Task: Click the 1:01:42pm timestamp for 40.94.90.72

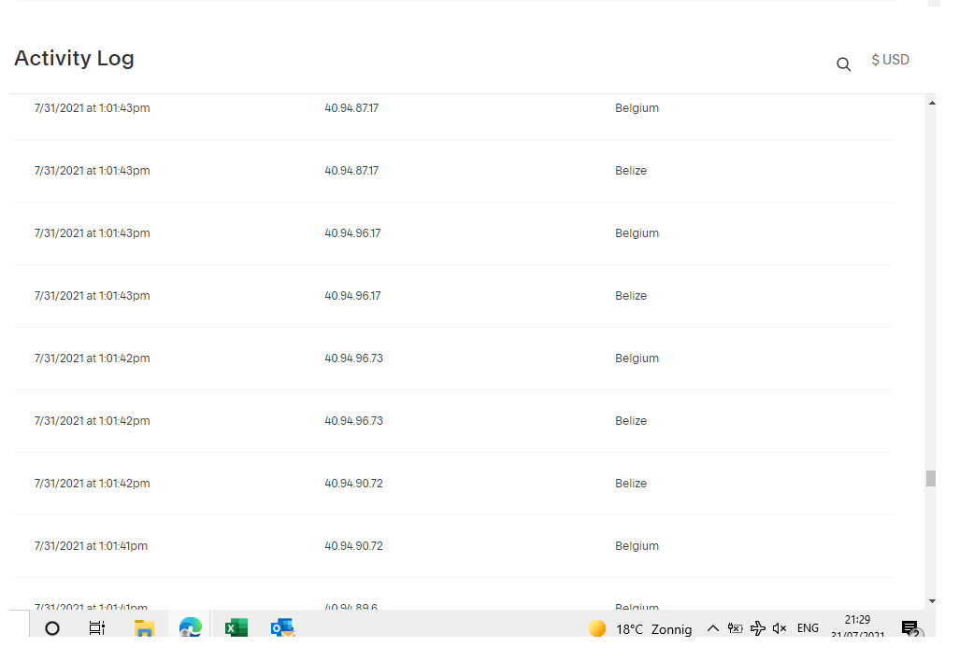Action: click(93, 484)
